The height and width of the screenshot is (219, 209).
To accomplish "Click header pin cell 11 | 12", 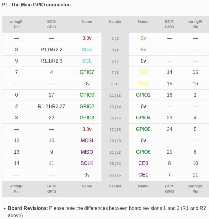I will click(x=115, y=95).
